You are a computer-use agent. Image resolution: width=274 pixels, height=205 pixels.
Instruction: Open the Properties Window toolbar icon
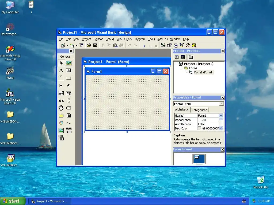[x=169, y=45]
